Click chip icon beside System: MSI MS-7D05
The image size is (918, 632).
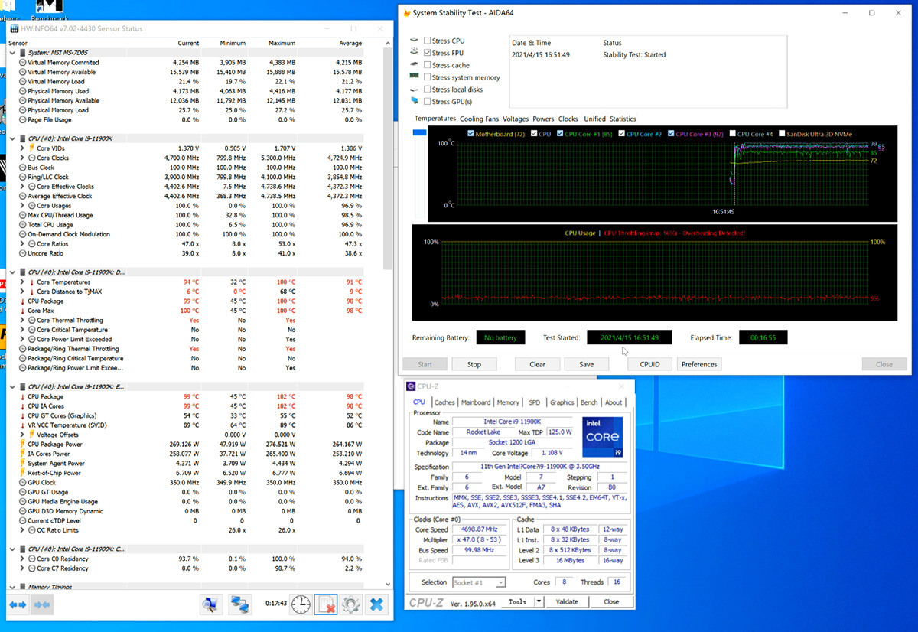pos(23,53)
